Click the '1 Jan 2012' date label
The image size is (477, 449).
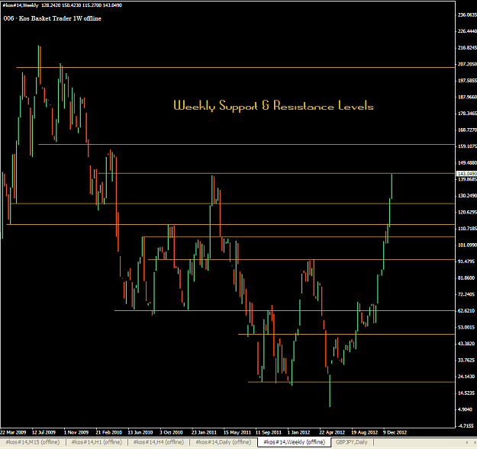point(298,432)
